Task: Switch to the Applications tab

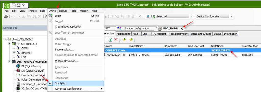Action: 123,34
